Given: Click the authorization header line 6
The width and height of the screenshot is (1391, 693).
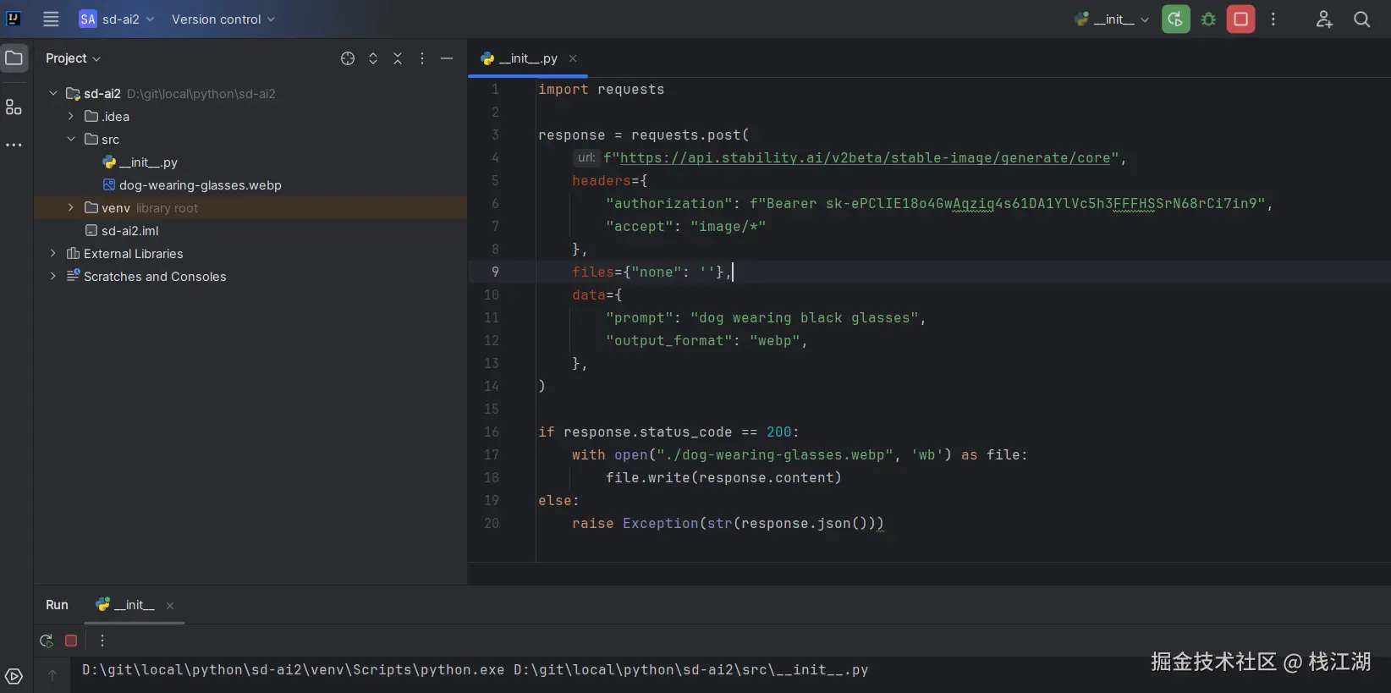Looking at the screenshot, I should click(x=939, y=203).
